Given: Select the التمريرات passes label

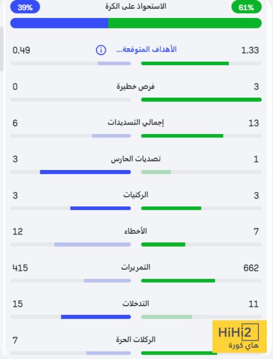Looking at the screenshot, I should [x=136, y=267].
